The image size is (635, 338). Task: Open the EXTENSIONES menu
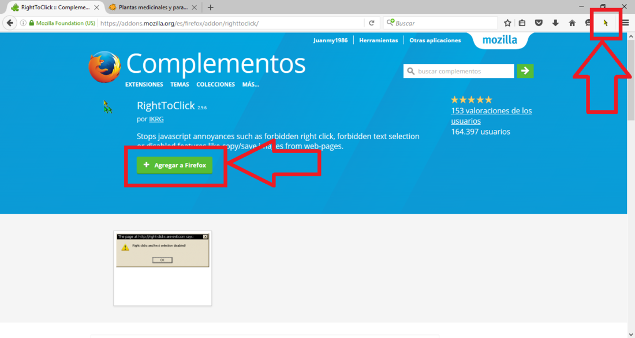pyautogui.click(x=144, y=84)
